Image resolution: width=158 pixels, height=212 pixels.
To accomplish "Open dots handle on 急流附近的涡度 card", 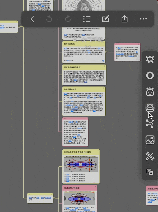I will (30, 194).
